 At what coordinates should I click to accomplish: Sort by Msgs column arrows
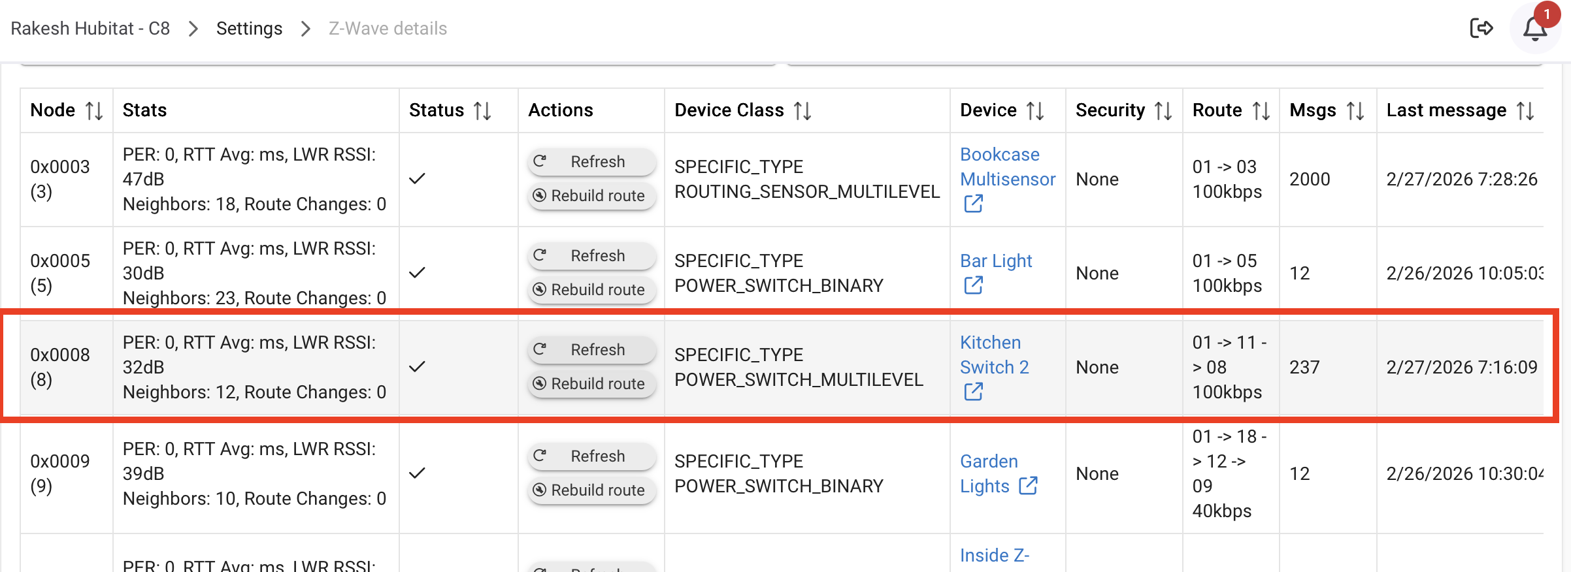(x=1355, y=111)
